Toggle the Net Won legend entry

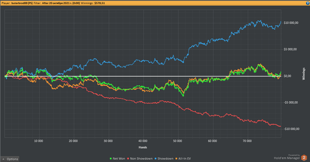point(117,158)
